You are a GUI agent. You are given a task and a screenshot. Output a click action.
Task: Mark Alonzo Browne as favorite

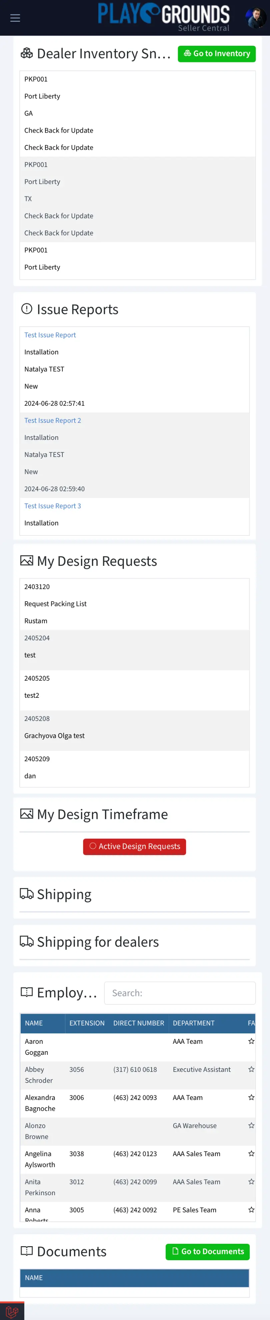point(251,1125)
